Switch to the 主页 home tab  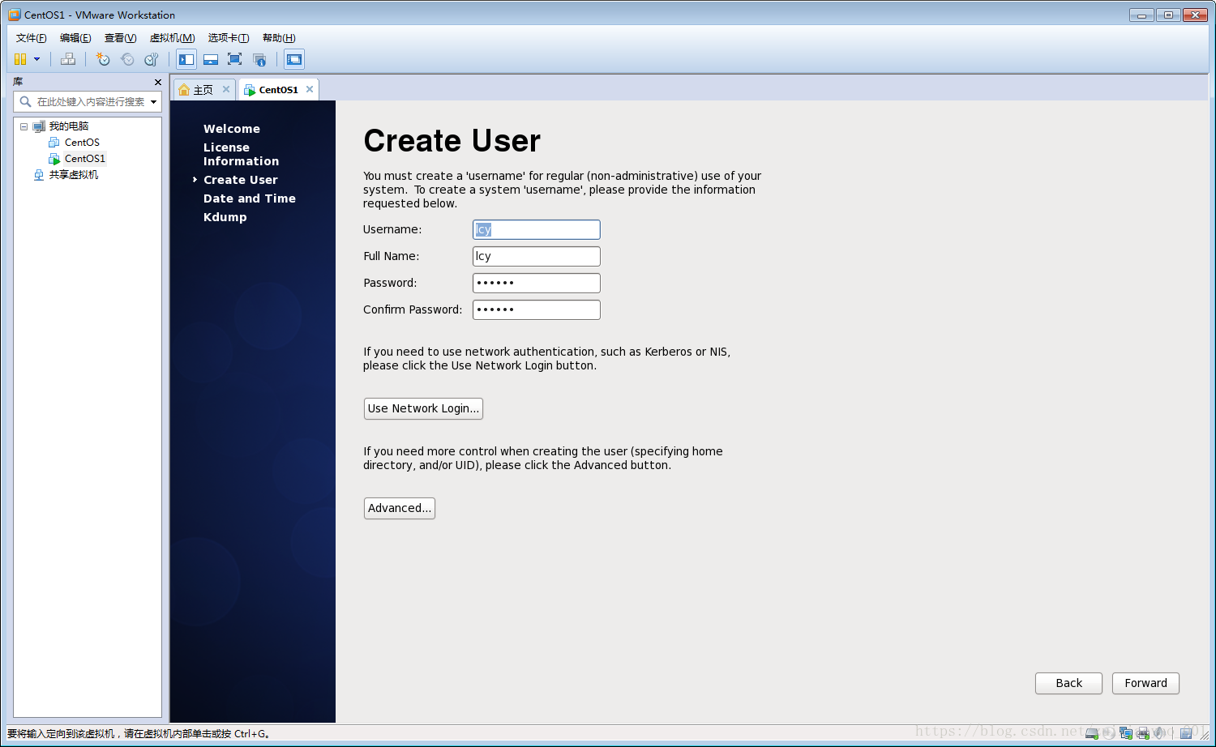pos(203,90)
